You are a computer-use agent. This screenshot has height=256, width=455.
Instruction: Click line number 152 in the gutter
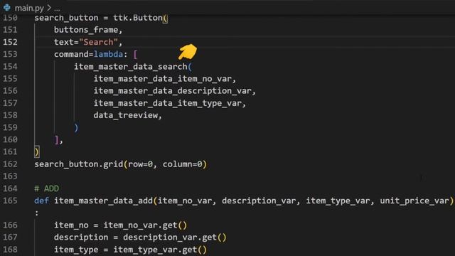(x=10, y=42)
